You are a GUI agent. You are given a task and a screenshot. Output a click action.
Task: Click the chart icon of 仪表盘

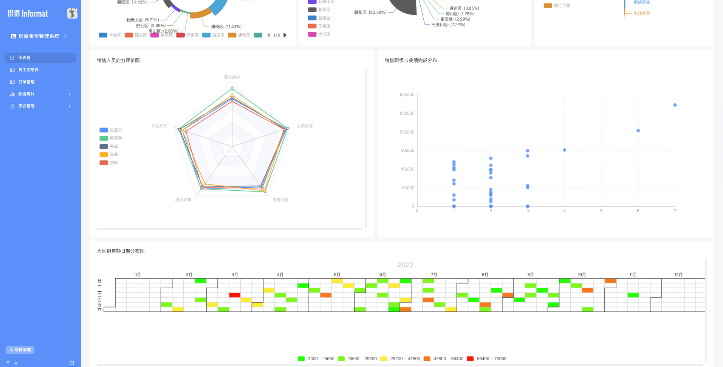pos(12,58)
